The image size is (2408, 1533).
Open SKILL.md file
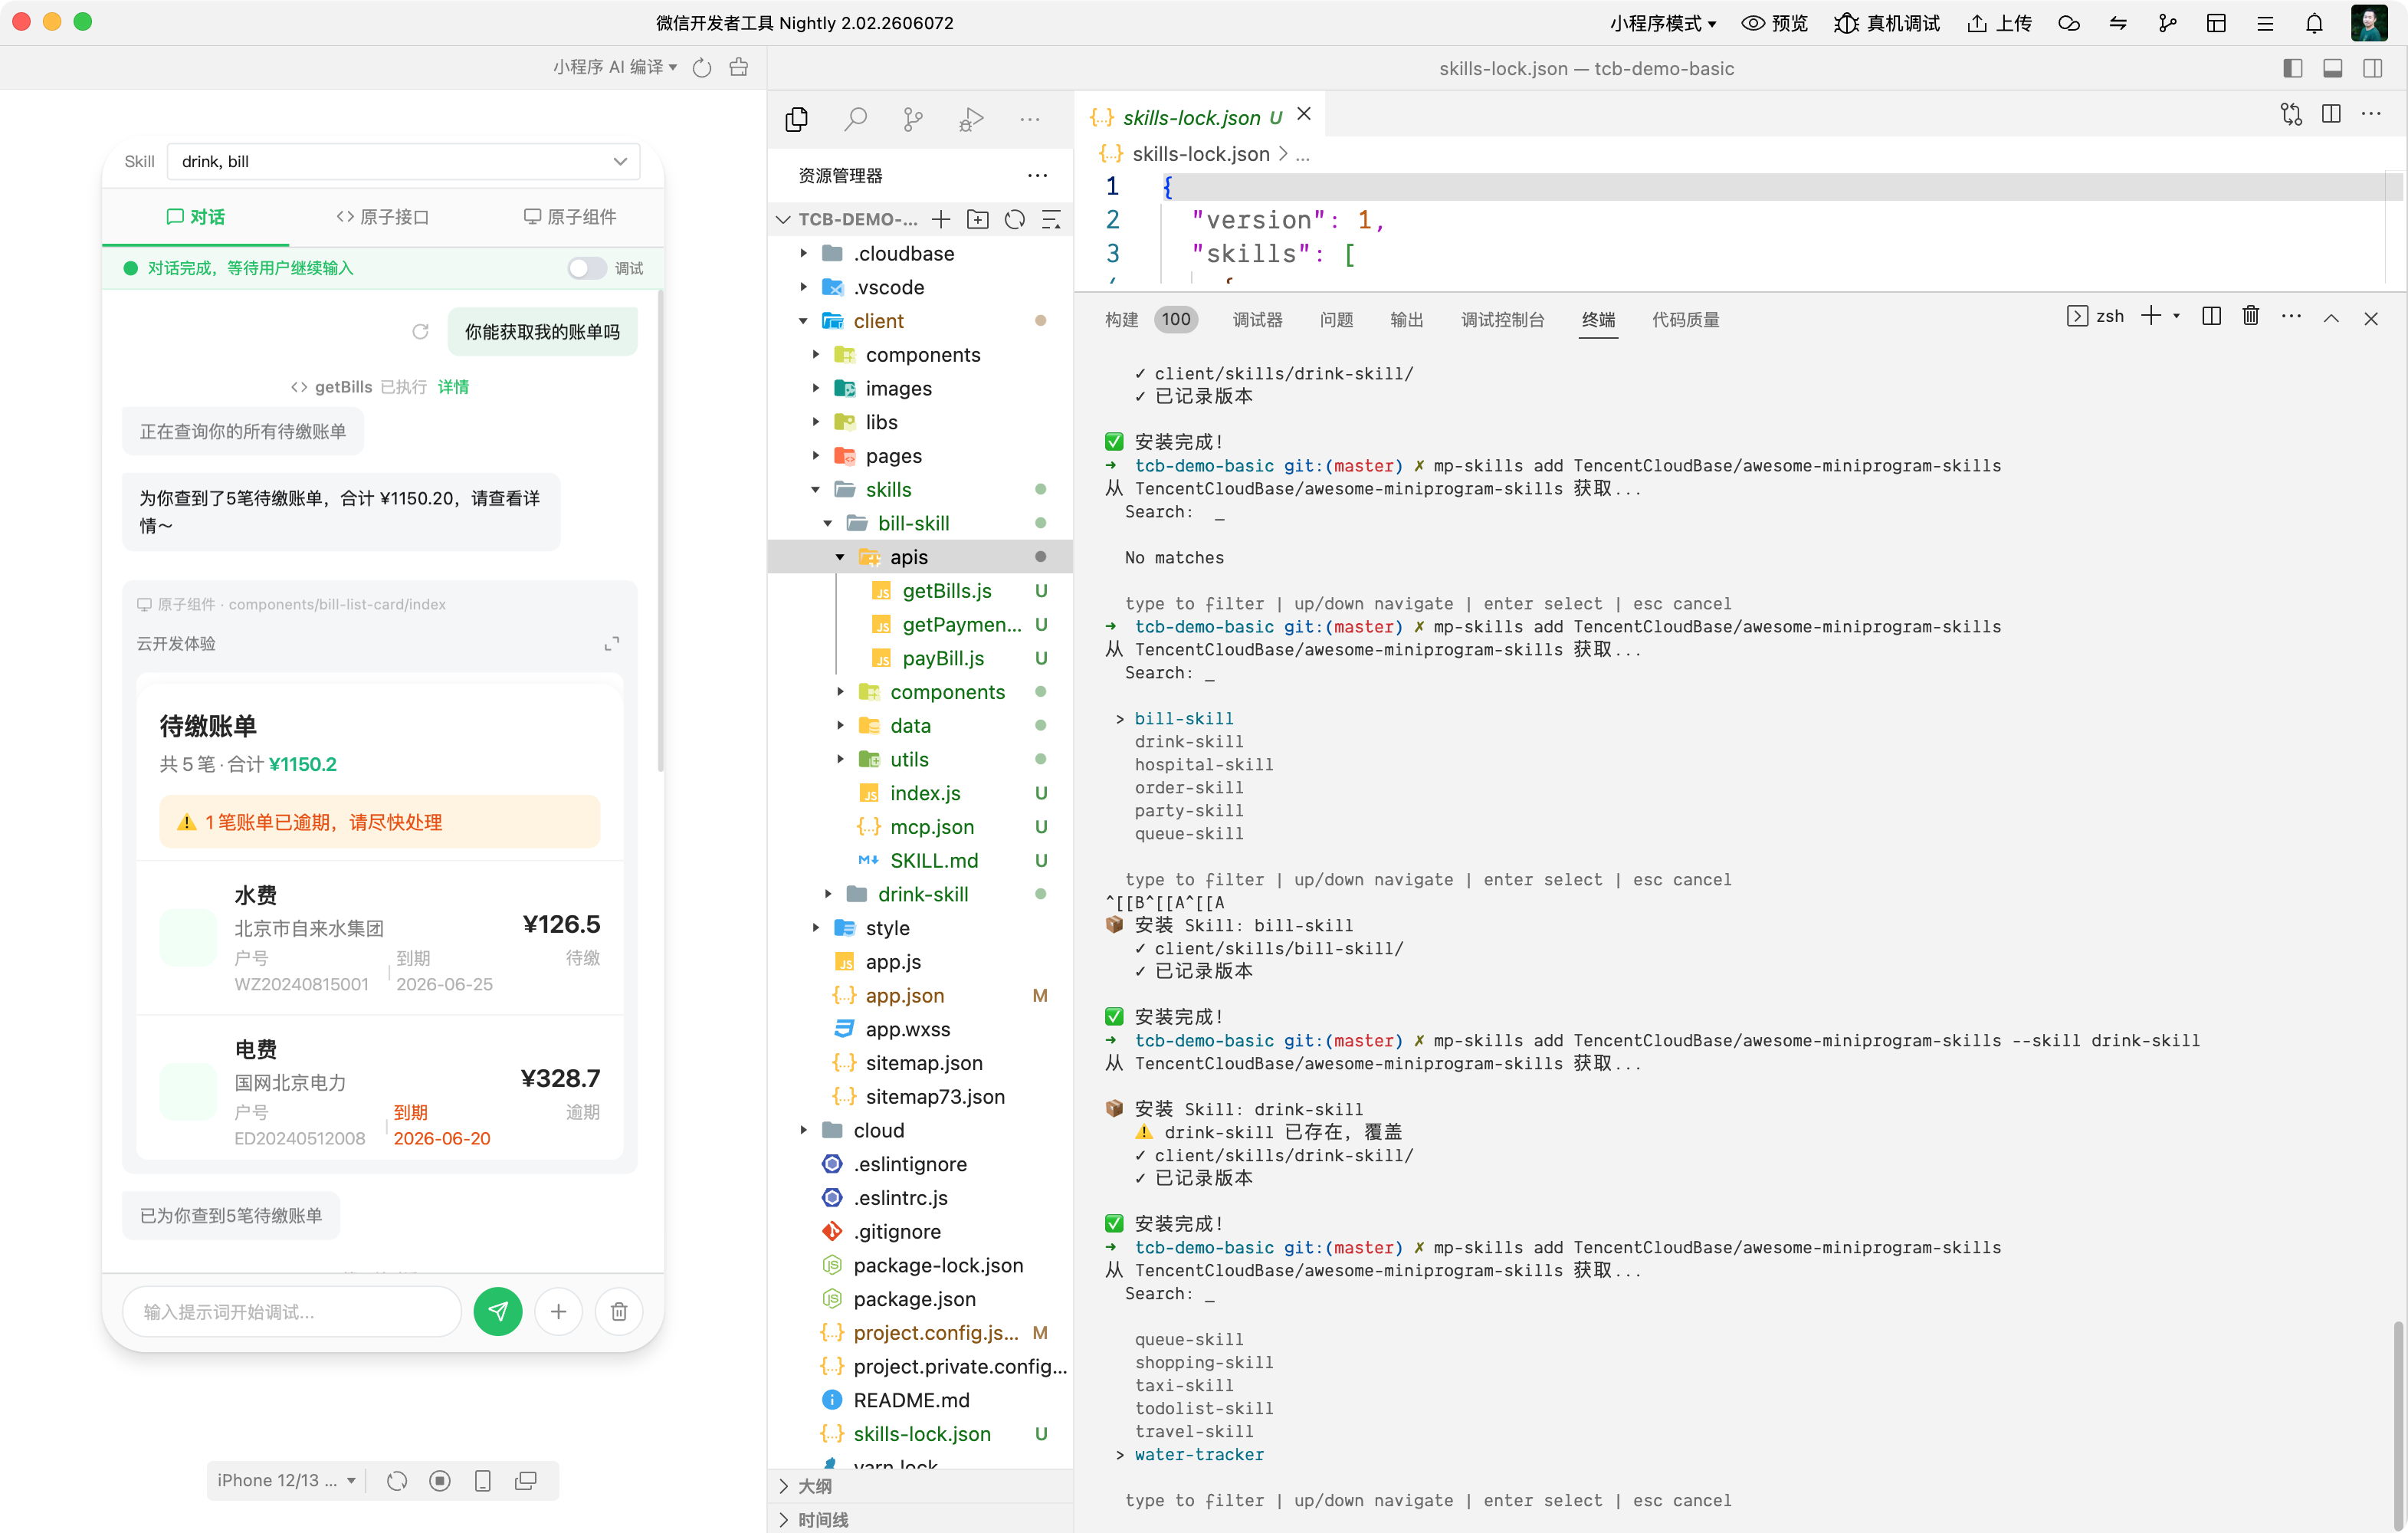pyautogui.click(x=933, y=861)
